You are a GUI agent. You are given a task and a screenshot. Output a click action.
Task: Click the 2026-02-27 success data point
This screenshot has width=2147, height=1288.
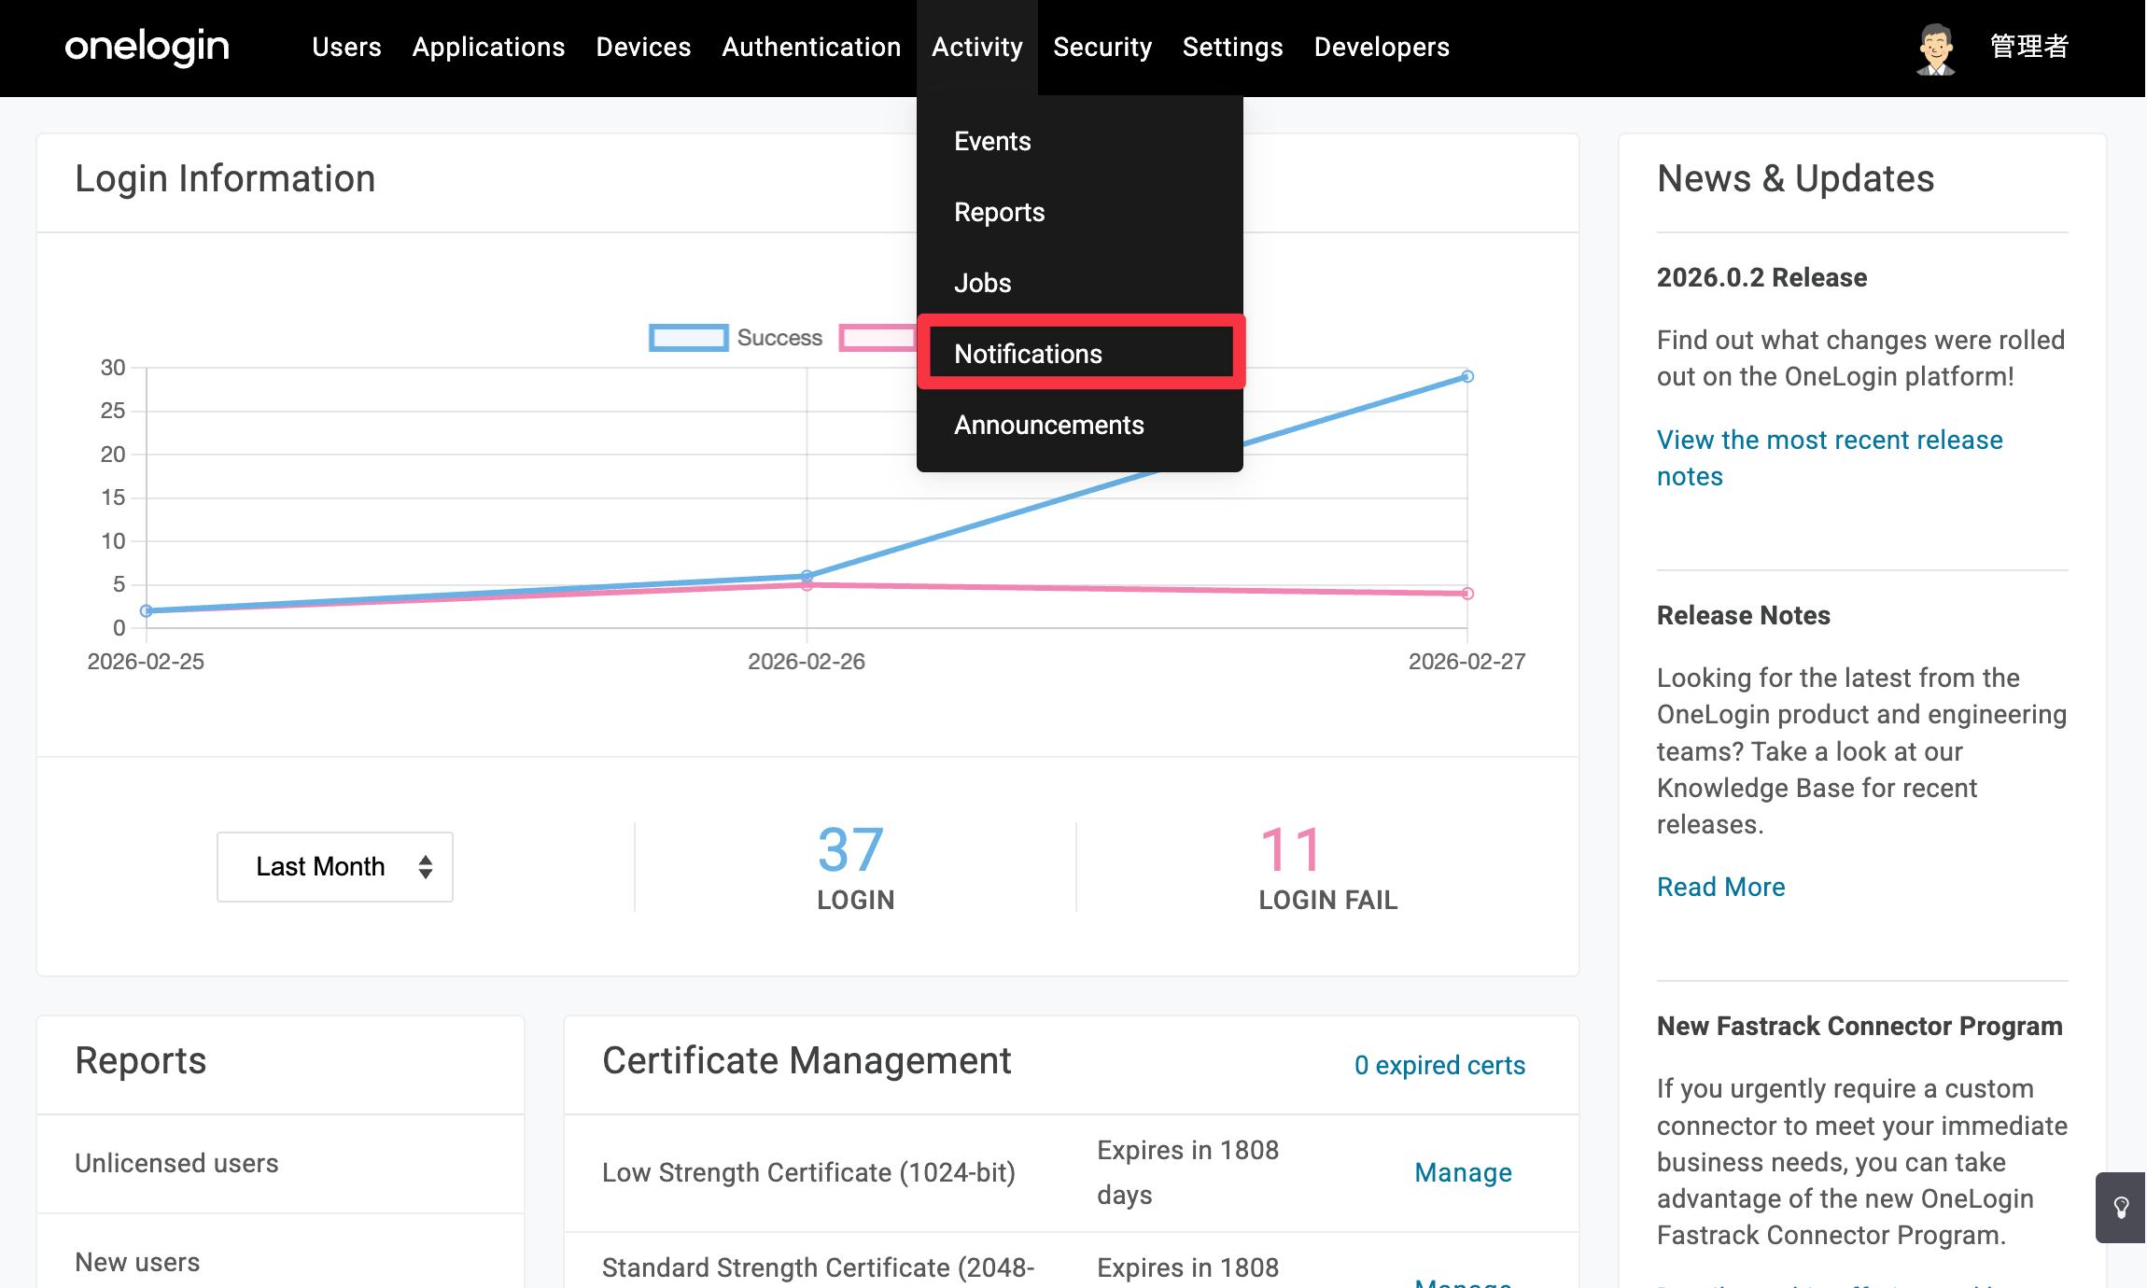coord(1467,376)
